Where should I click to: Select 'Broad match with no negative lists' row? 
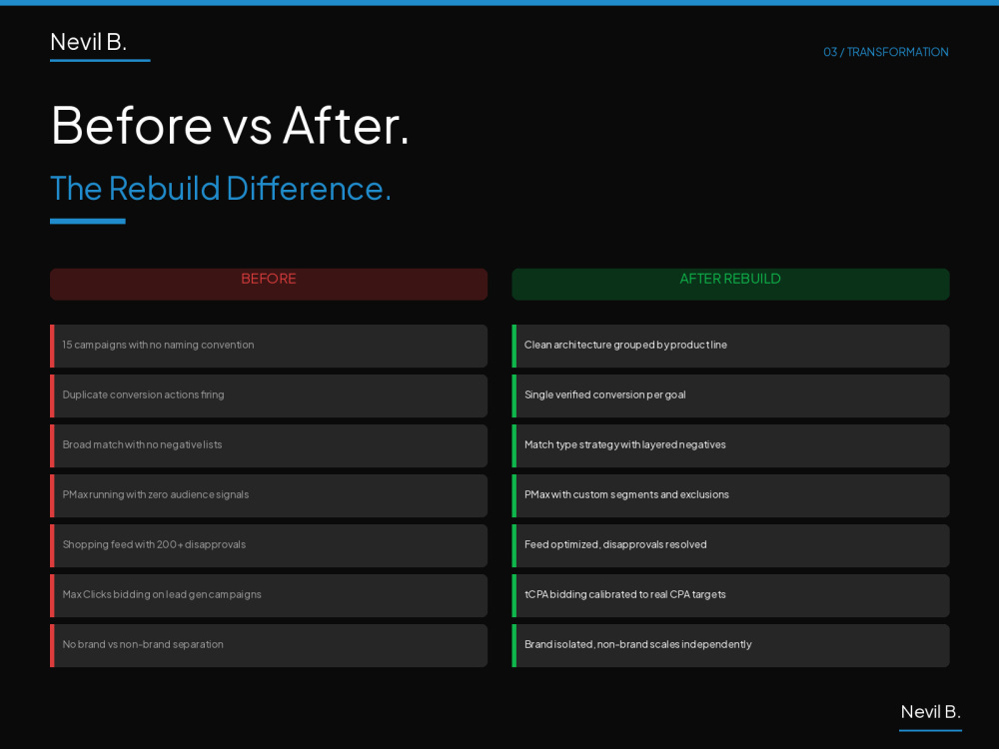[x=269, y=445]
